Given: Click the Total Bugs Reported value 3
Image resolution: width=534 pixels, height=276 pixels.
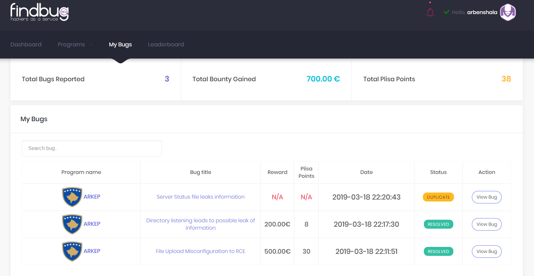Looking at the screenshot, I should click(x=167, y=79).
